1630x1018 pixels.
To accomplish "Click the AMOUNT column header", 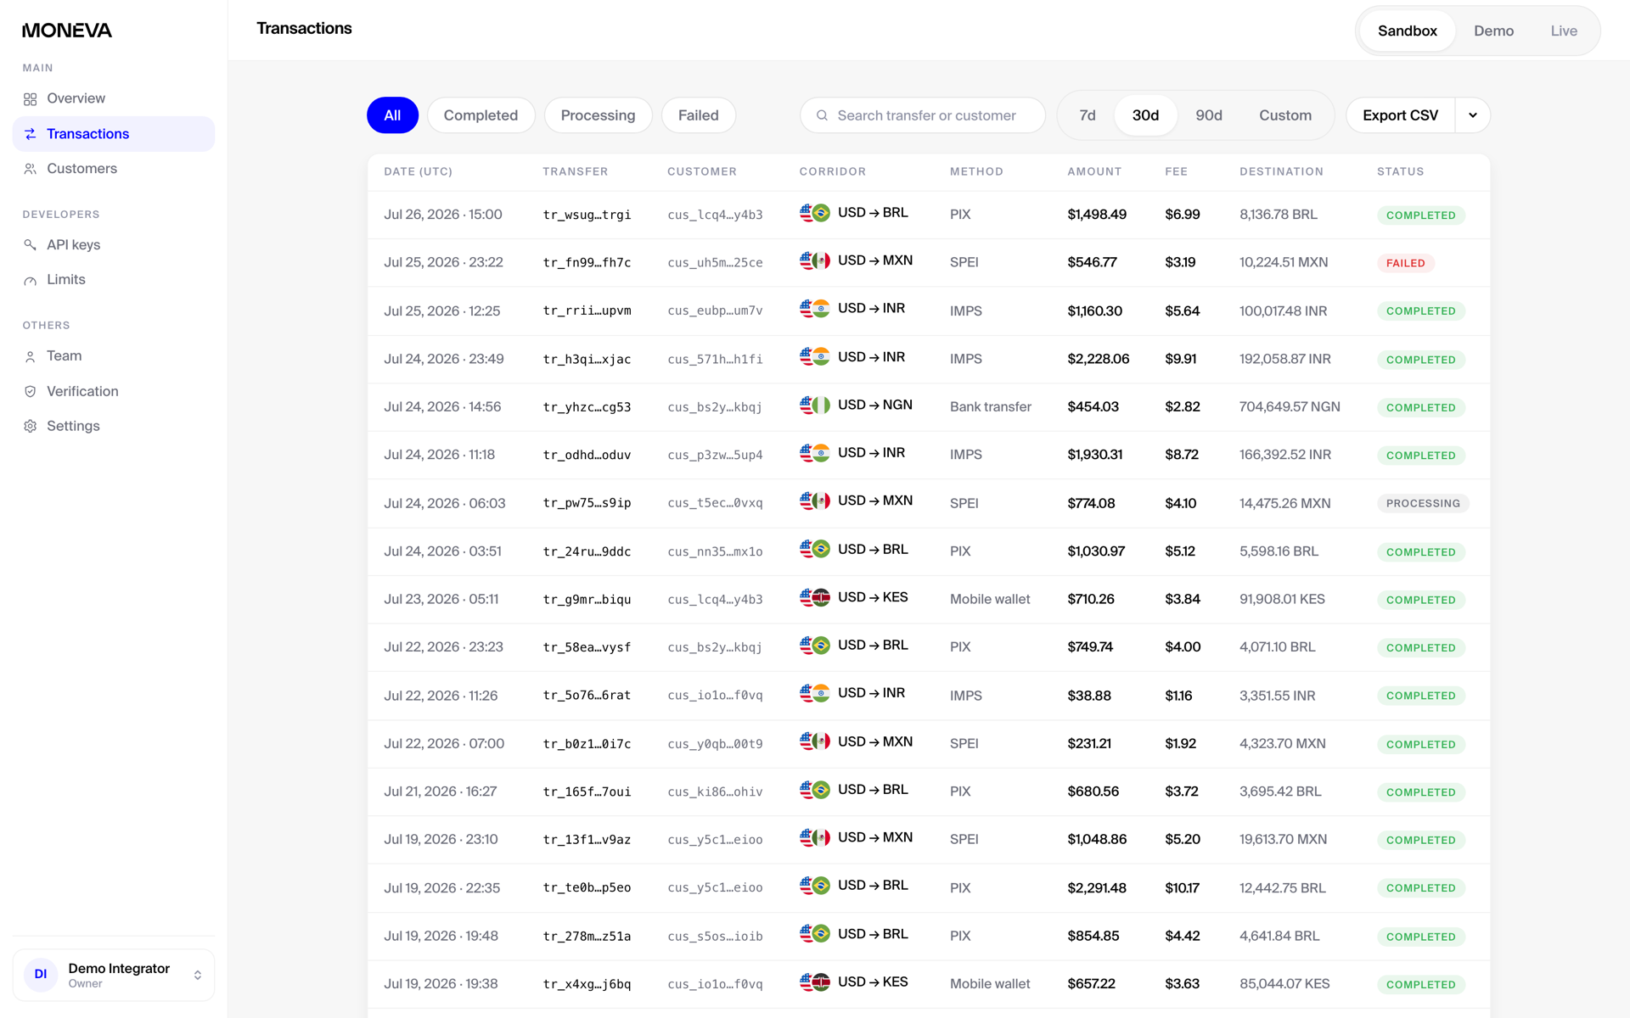I will click(1094, 171).
